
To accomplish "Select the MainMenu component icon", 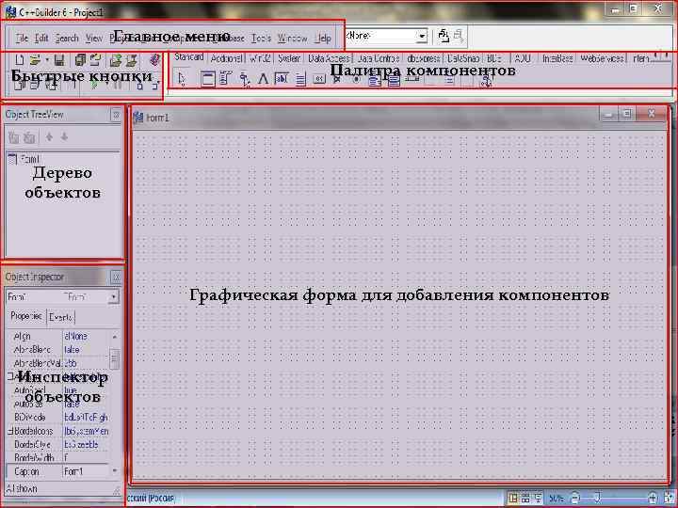I will click(x=226, y=79).
